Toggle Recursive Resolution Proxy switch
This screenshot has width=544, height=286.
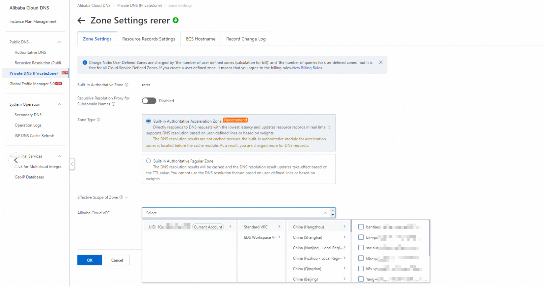(149, 101)
